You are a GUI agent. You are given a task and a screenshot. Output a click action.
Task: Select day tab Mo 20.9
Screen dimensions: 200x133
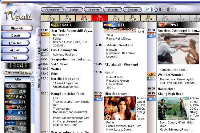tap(116, 18)
